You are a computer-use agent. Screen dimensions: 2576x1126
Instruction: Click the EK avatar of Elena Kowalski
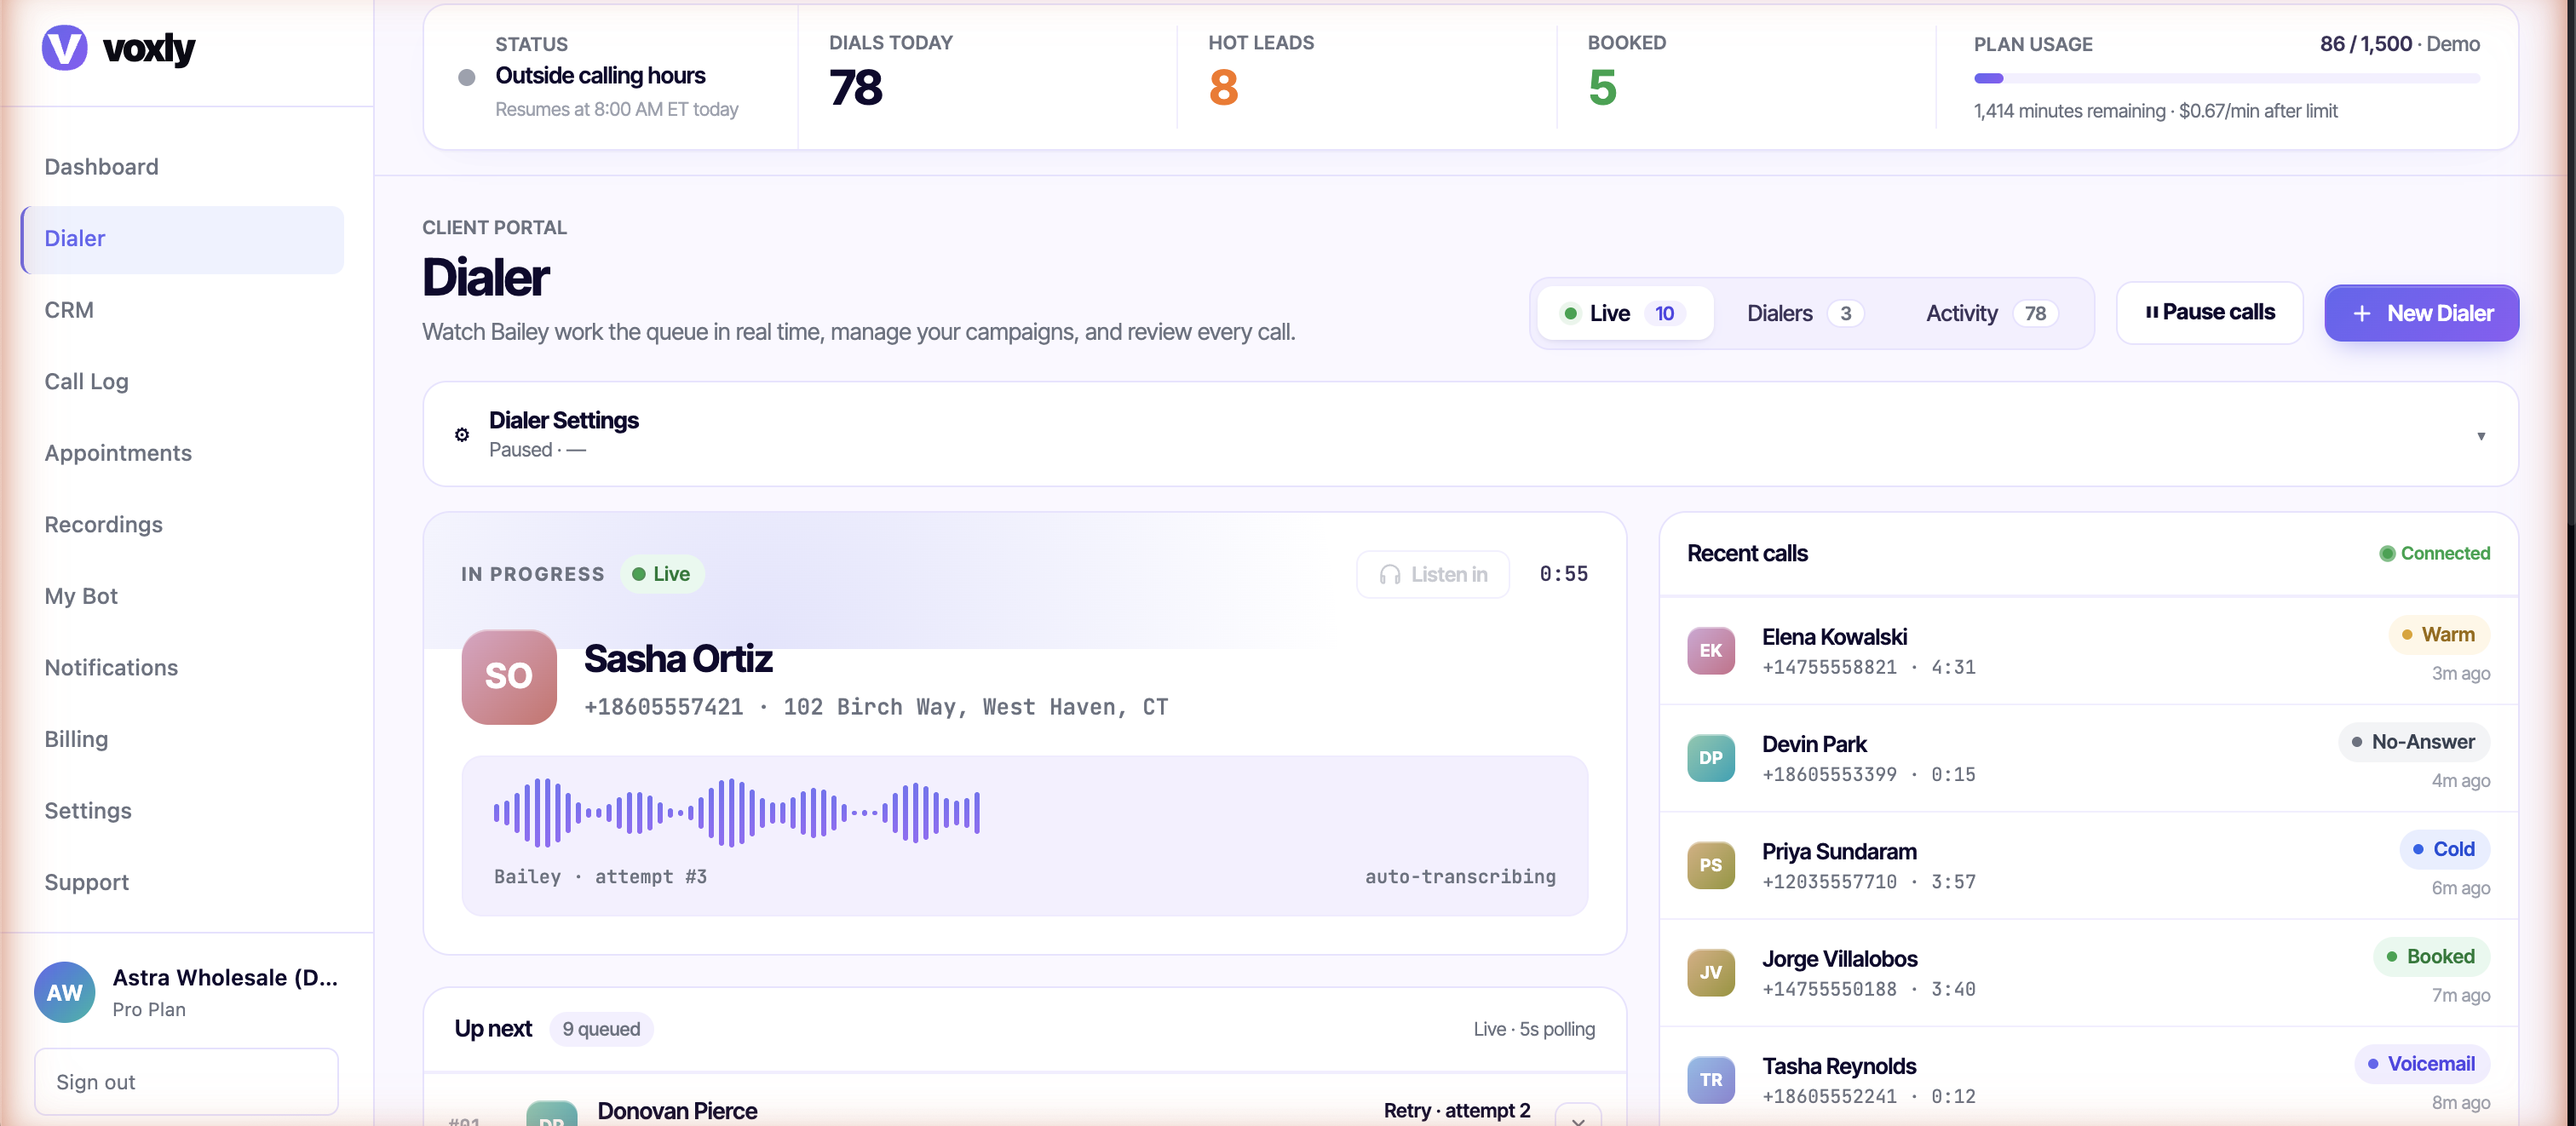pyautogui.click(x=1711, y=651)
